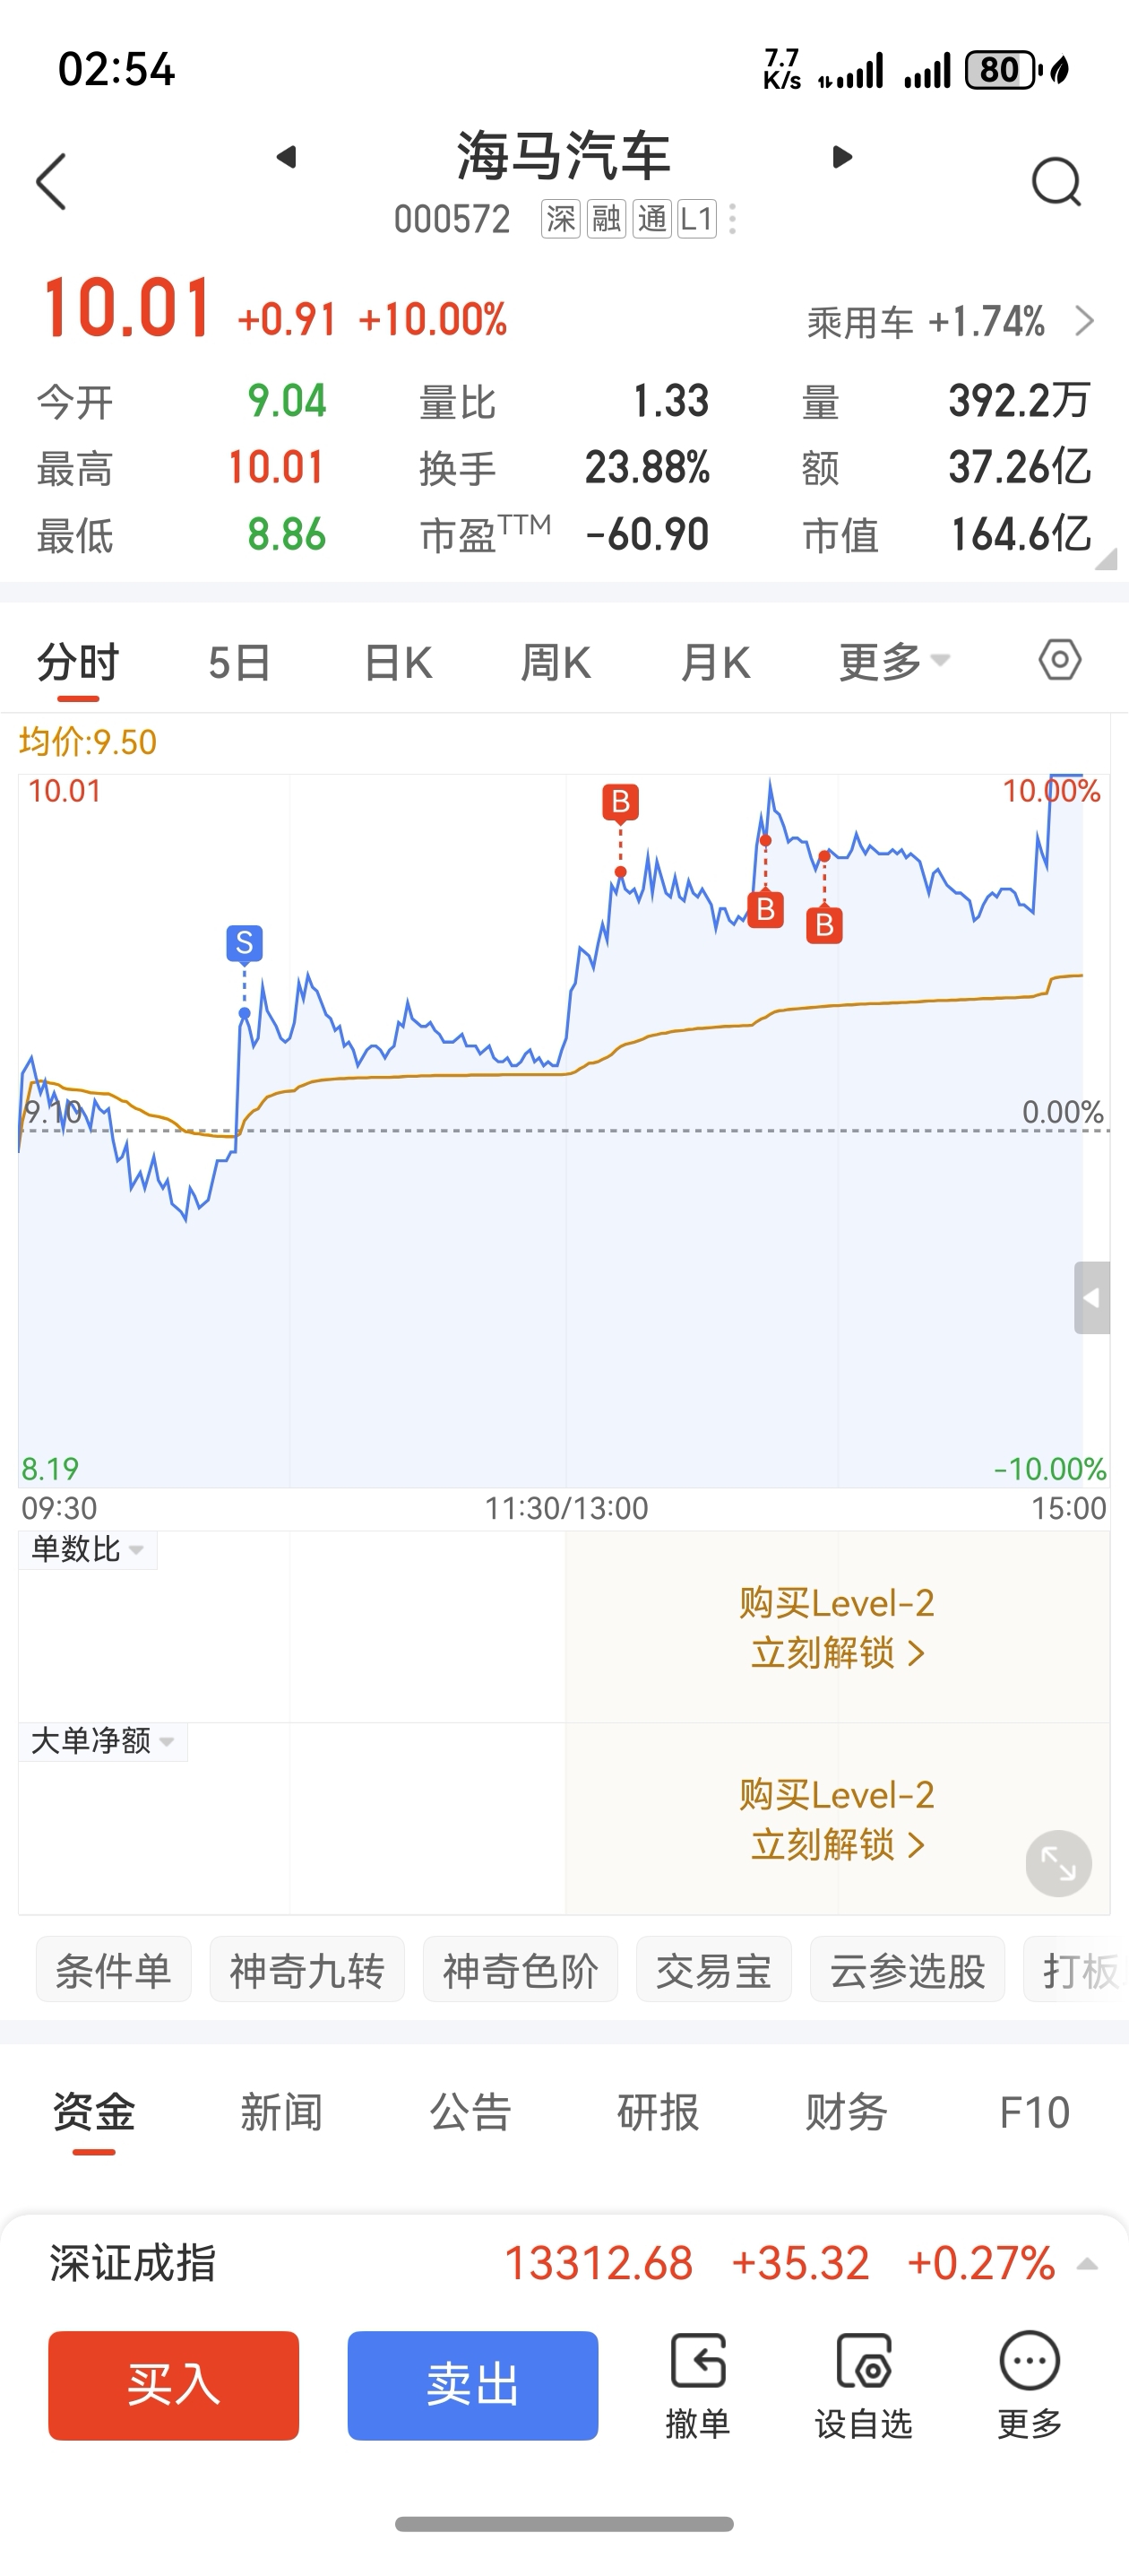Expand chart to fullscreen
This screenshot has height=2550, width=1129.
(1057, 1863)
